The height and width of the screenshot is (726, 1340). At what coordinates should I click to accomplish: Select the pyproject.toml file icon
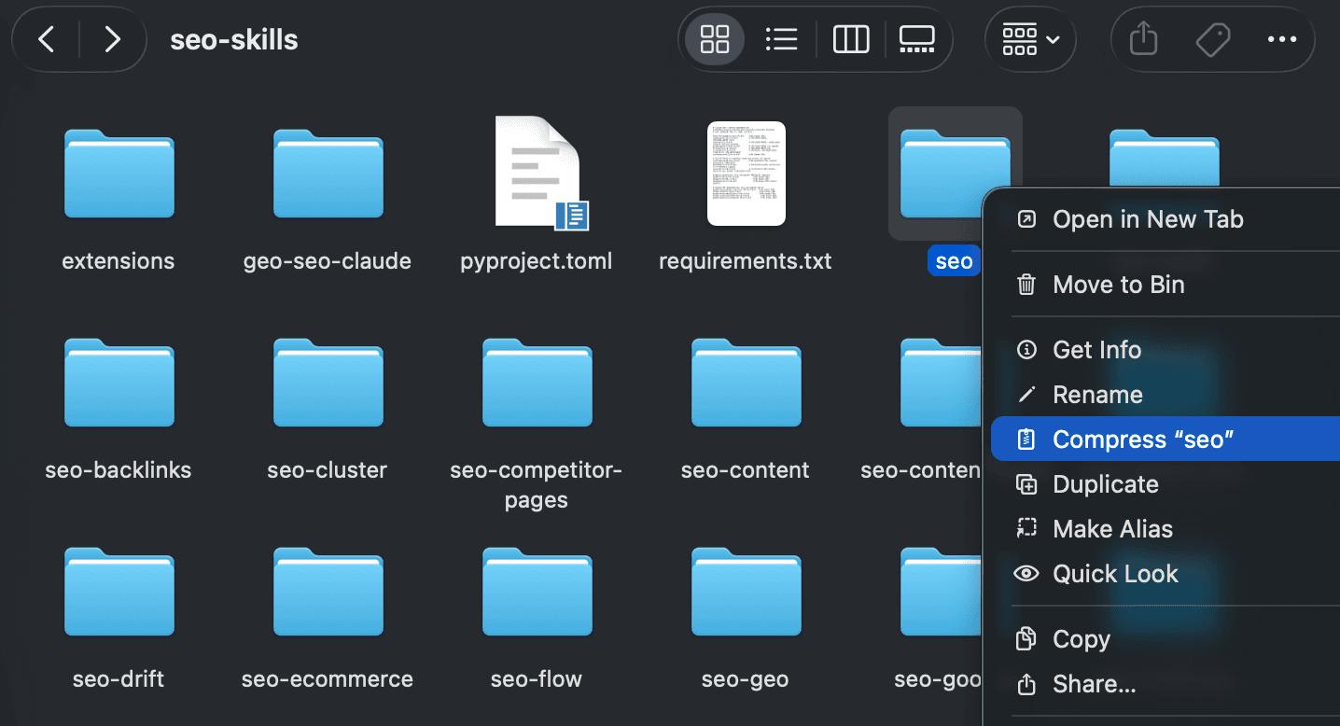pos(542,173)
